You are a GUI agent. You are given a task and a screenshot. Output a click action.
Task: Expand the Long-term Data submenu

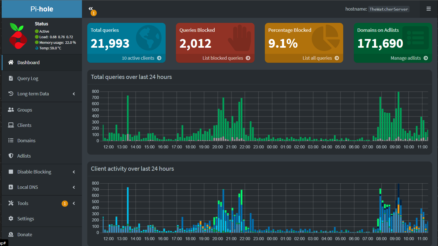click(x=74, y=94)
